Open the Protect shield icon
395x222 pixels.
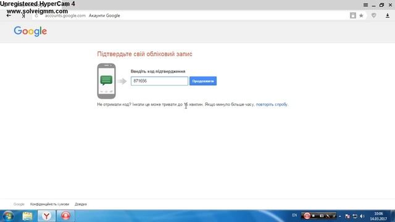coord(374,15)
